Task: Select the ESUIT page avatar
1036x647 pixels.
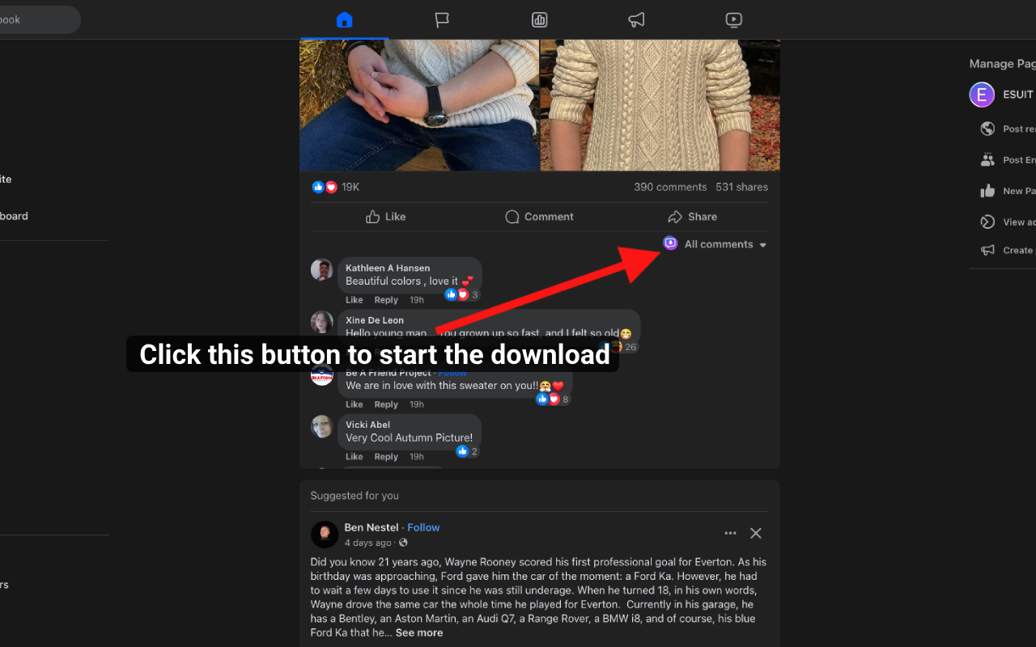Action: pos(982,95)
